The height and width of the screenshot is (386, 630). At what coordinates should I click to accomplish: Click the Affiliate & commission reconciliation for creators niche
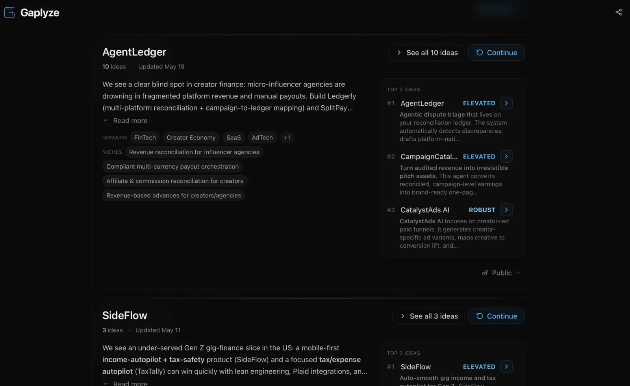tap(175, 181)
